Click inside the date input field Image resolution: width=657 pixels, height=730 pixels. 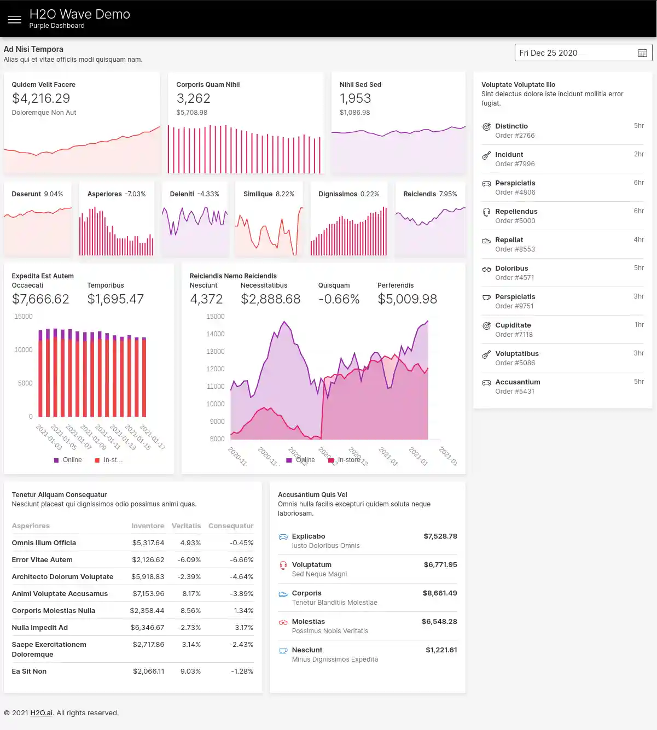point(569,52)
